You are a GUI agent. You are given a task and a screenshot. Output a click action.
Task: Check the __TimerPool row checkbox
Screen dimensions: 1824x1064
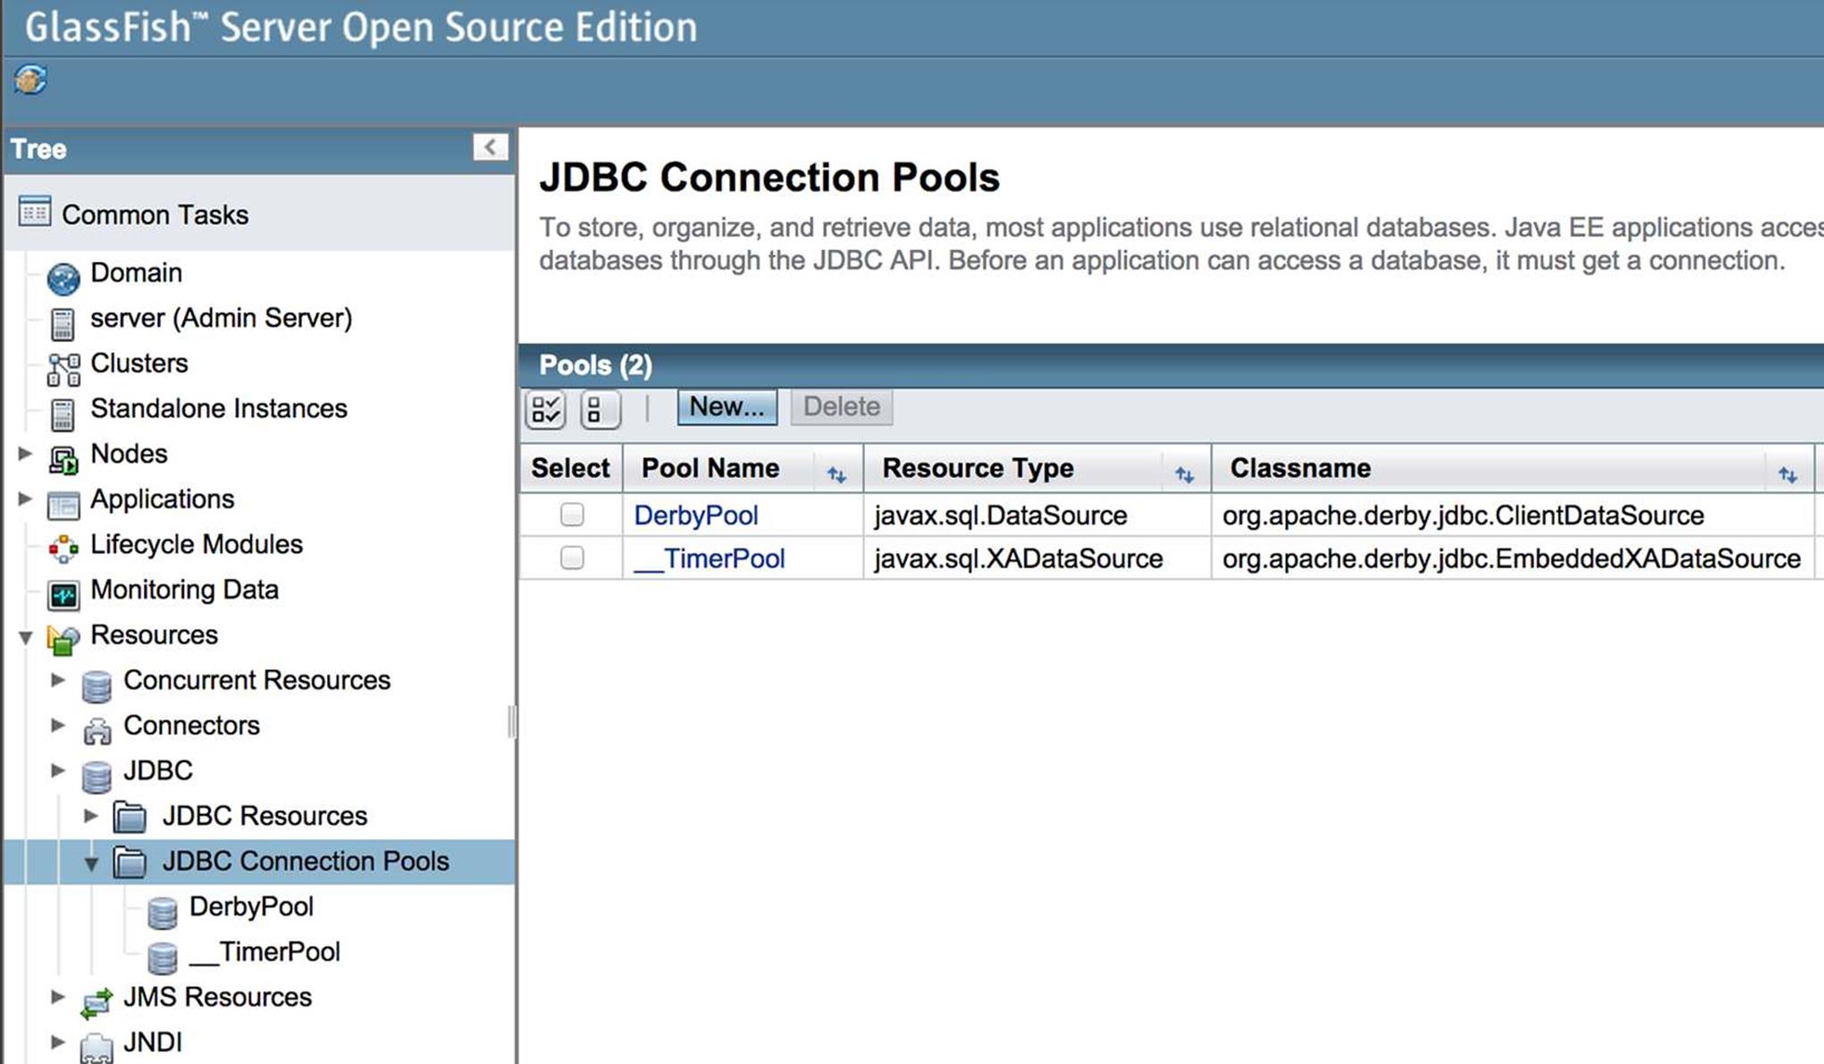[572, 558]
